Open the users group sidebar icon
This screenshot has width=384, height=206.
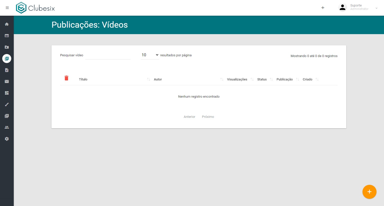(x=7, y=127)
